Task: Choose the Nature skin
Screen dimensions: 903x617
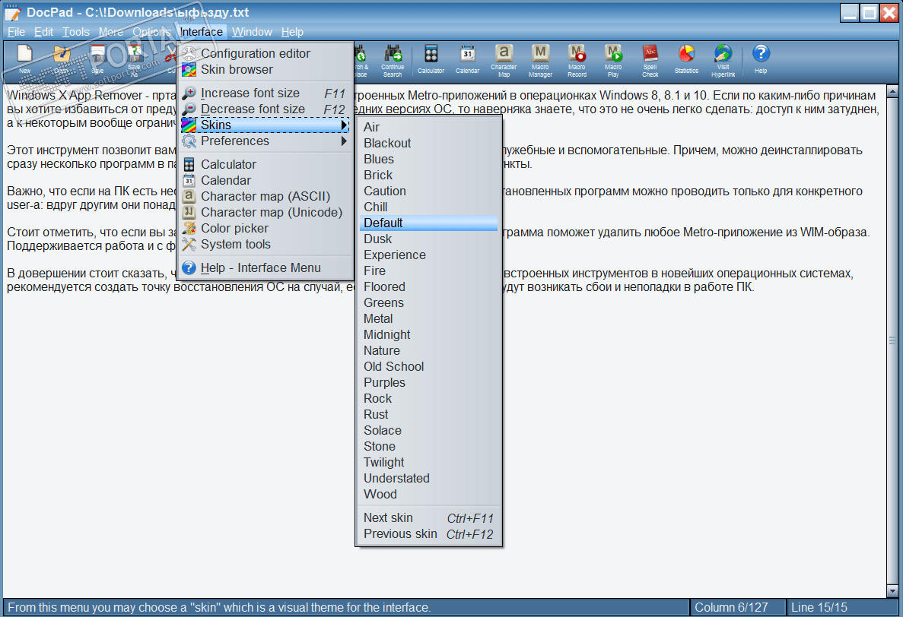Action: 428,351
